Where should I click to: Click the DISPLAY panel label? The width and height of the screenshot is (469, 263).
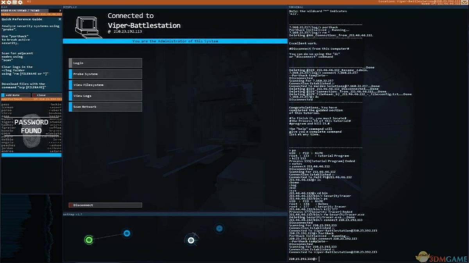(x=70, y=7)
